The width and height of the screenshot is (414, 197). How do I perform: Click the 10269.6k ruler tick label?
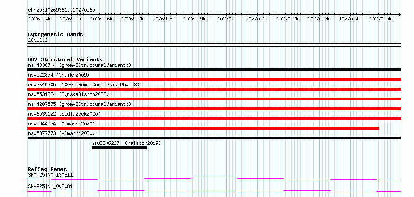point(102,19)
